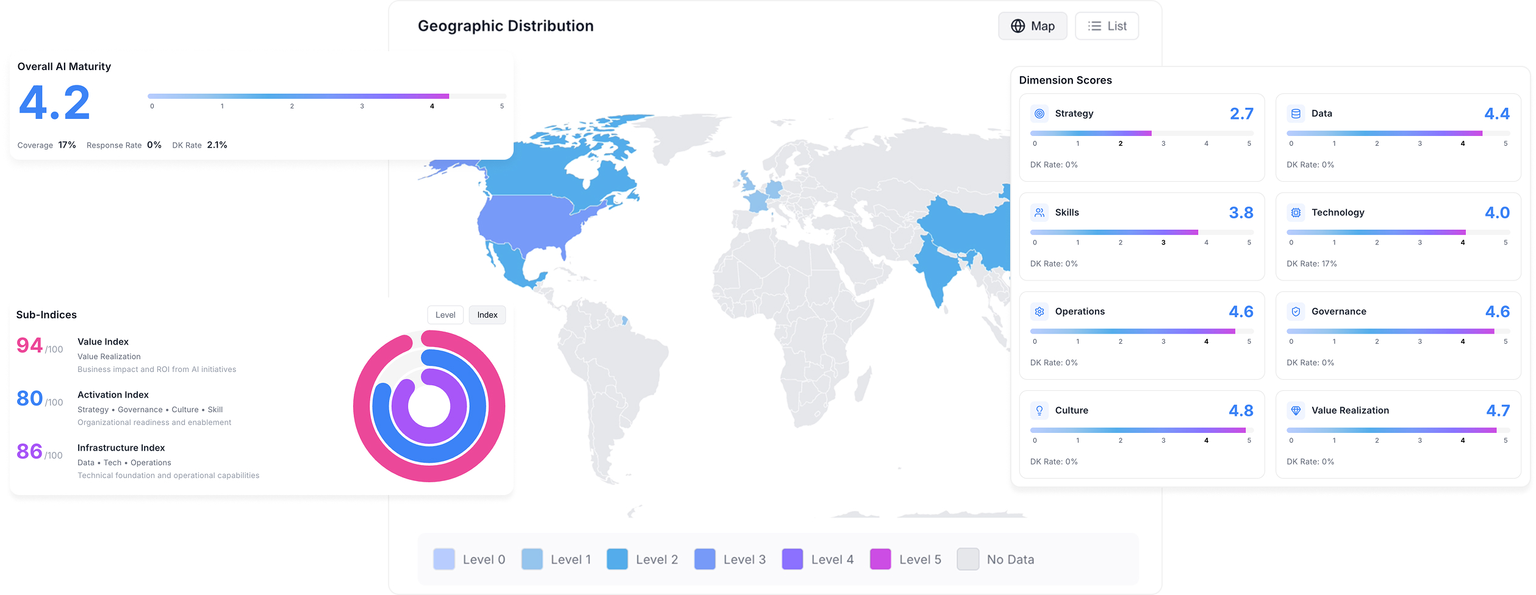The image size is (1536, 595).
Task: Select the Skills people icon
Action: [x=1039, y=212]
